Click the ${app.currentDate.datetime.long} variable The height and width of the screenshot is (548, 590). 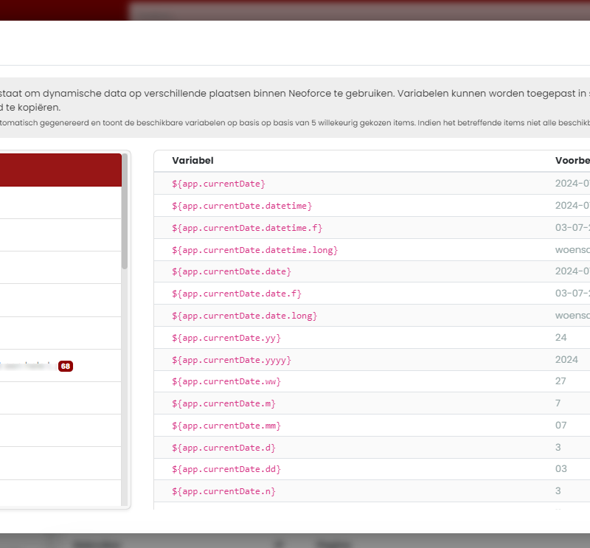(254, 250)
